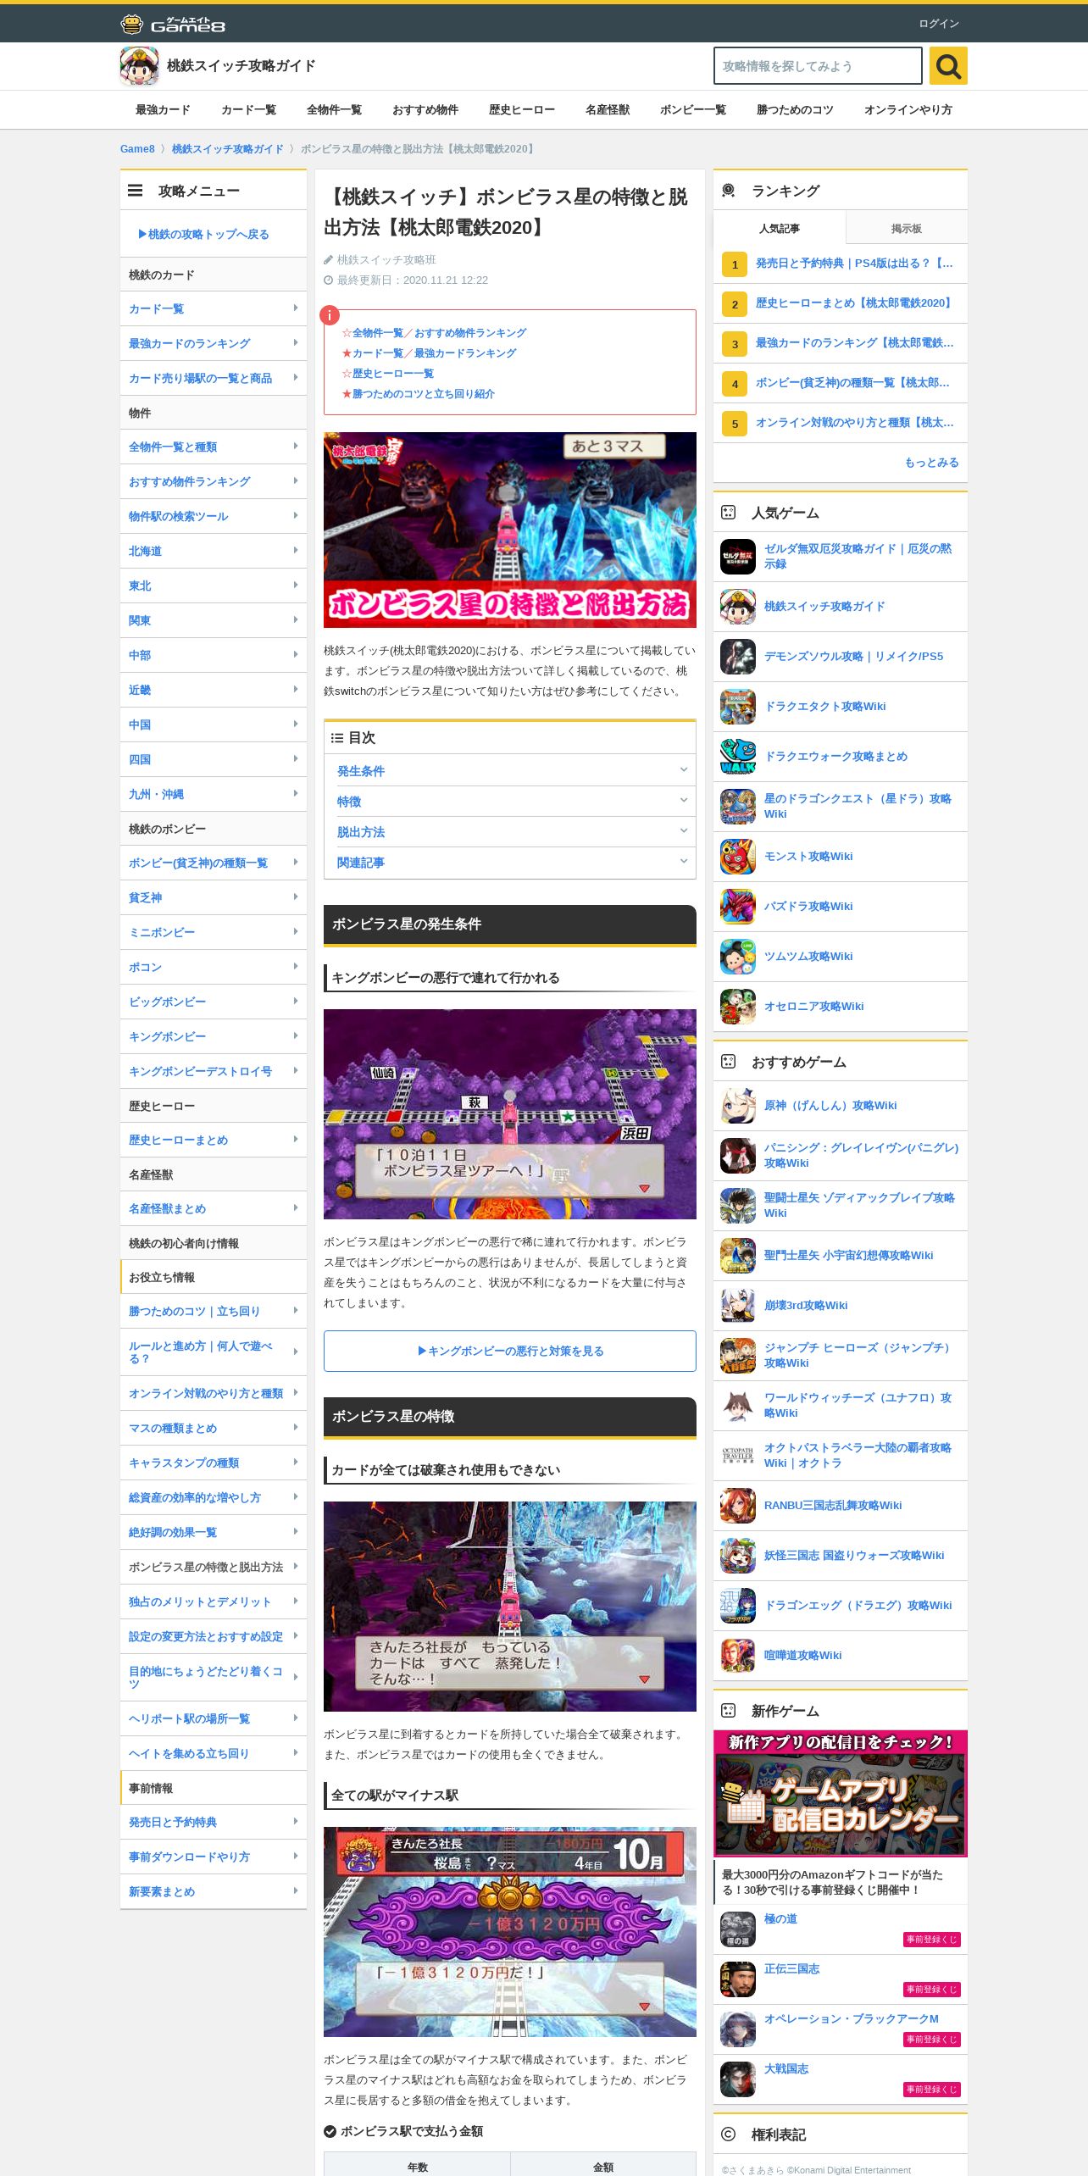Click the 極の道 game icon

click(738, 1930)
